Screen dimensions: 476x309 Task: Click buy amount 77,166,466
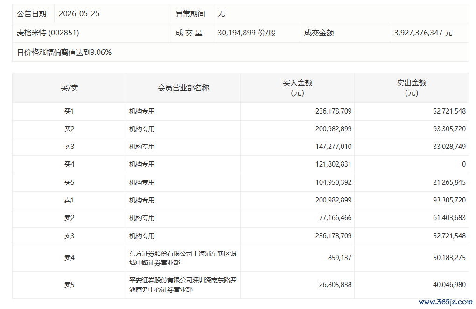click(335, 218)
